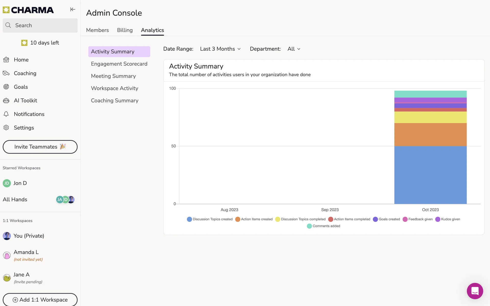The height and width of the screenshot is (306, 490).
Task: Switch to the Billing tab
Action: pos(125,30)
